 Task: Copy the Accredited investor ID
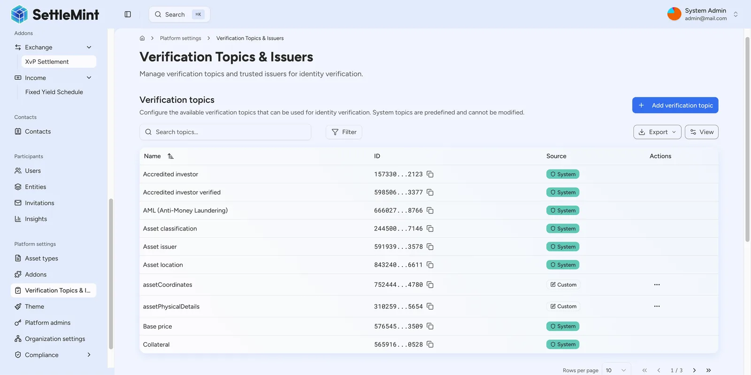[x=430, y=174]
